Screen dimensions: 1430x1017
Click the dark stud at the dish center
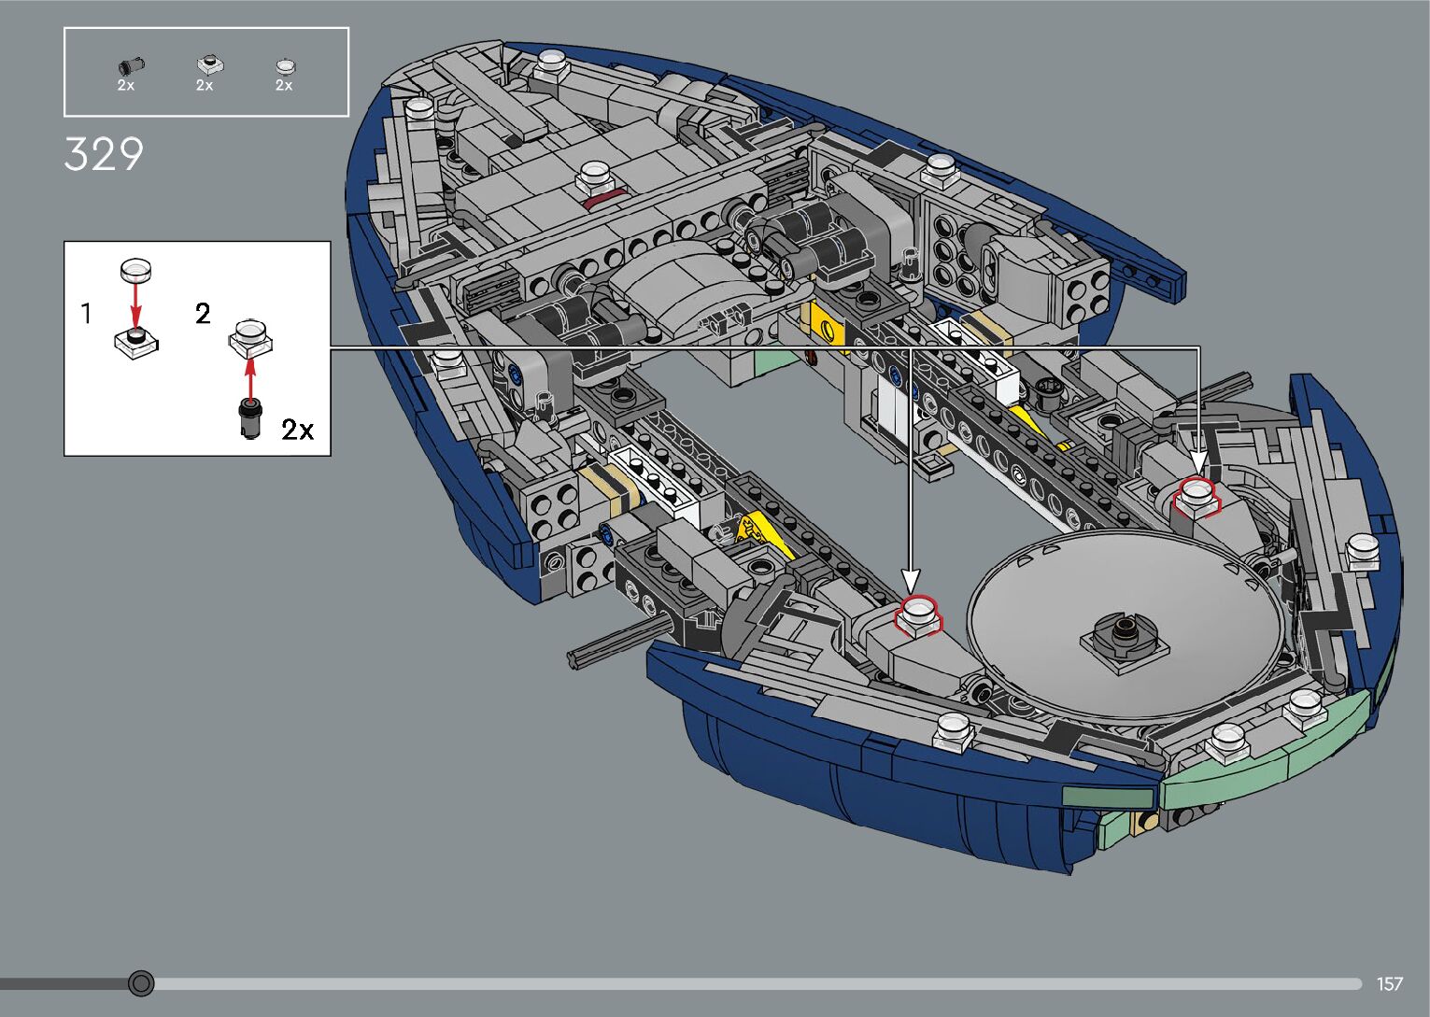pyautogui.click(x=1122, y=632)
